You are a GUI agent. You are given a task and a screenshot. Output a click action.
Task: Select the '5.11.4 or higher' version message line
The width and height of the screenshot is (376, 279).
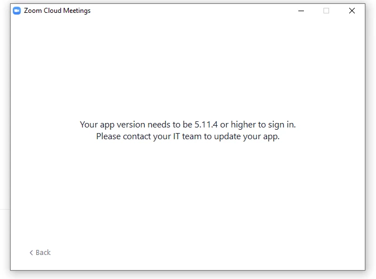[188, 125]
